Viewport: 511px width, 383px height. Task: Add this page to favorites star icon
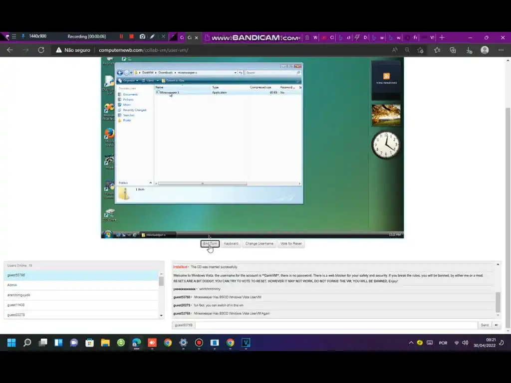pyautogui.click(x=420, y=50)
